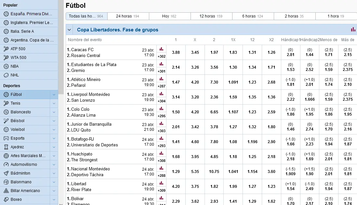Bet 10.75 on Deportivo Táchira win
The height and width of the screenshot is (205, 357).
click(x=214, y=172)
